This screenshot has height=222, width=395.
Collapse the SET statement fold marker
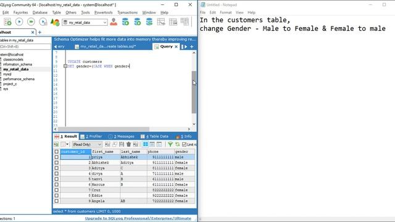tap(65, 66)
